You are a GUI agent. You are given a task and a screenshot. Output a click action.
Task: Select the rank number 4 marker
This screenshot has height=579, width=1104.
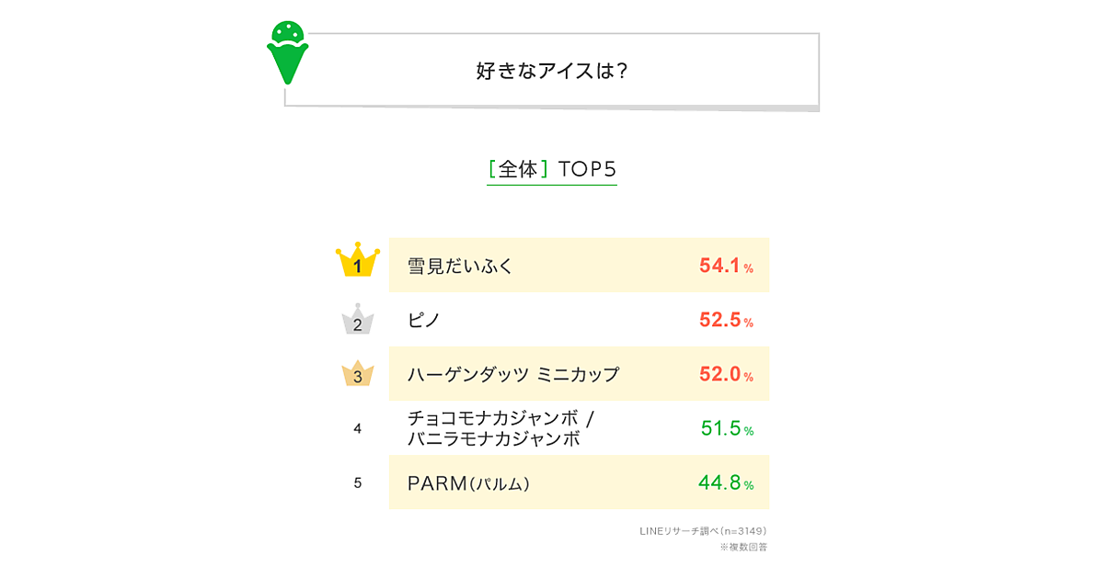358,428
